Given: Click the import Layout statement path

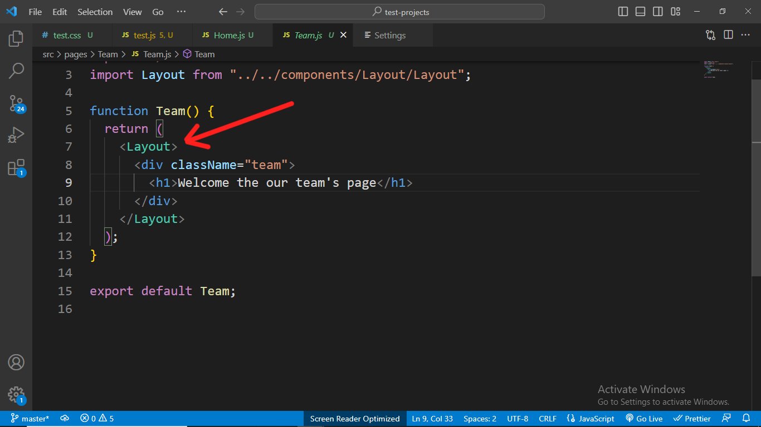Looking at the screenshot, I should [x=347, y=75].
